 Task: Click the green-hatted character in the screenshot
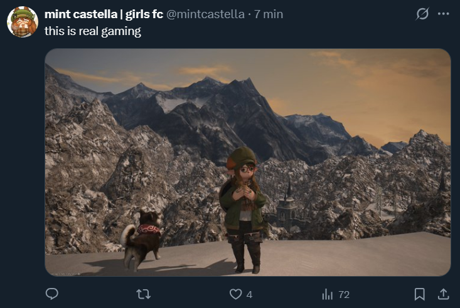[x=243, y=209]
